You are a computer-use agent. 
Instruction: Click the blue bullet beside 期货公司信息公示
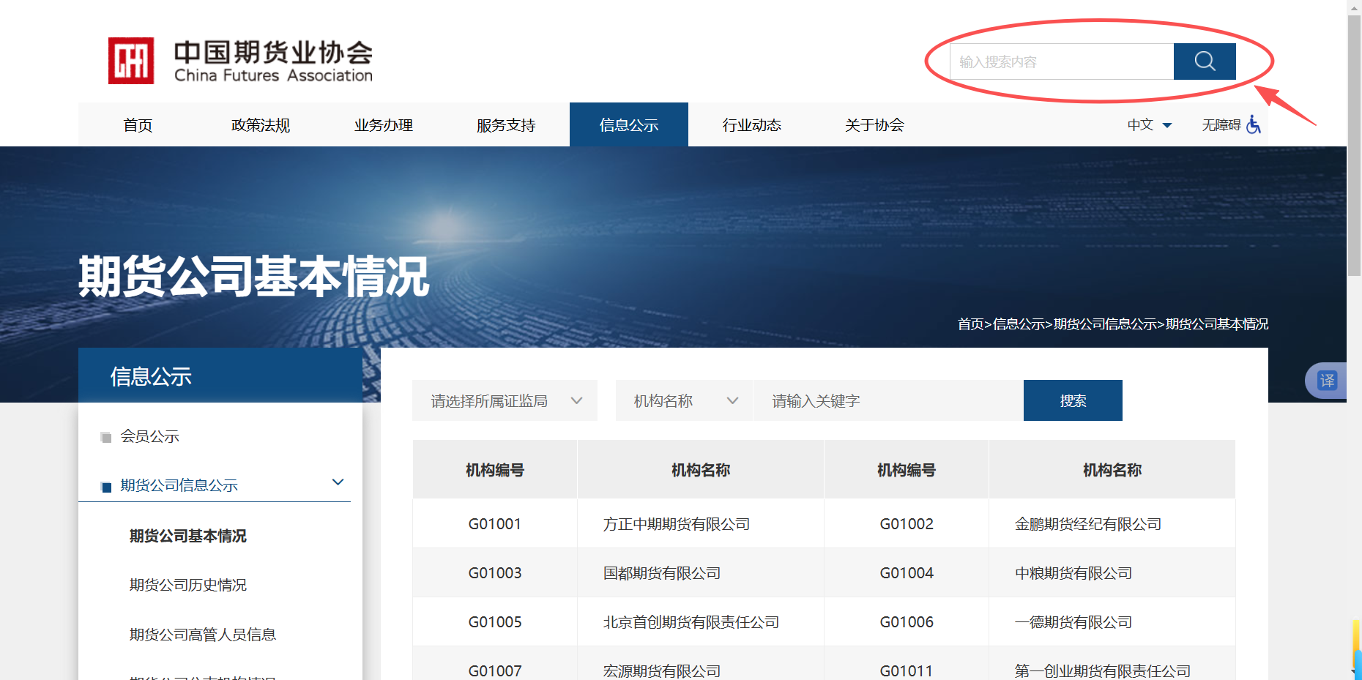(106, 487)
